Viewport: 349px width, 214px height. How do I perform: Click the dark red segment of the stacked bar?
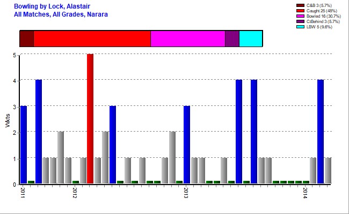pos(27,39)
